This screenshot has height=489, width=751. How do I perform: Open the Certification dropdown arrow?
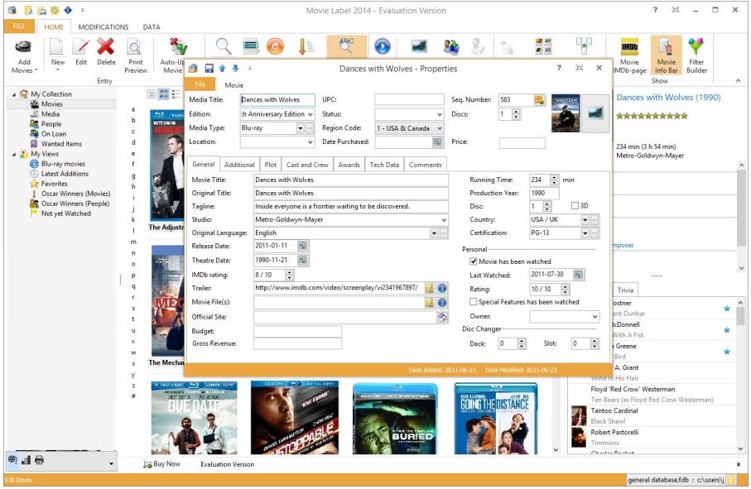point(585,233)
